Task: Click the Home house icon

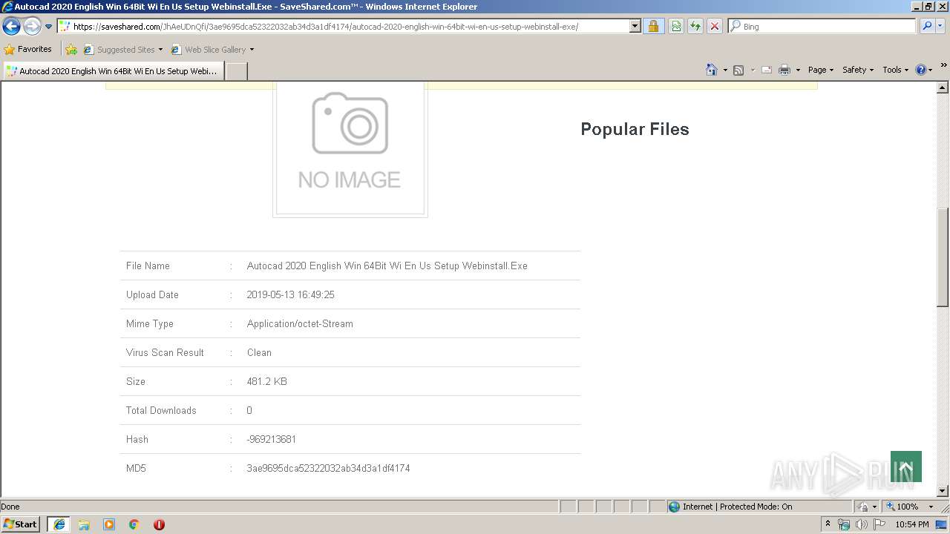Action: click(x=712, y=70)
